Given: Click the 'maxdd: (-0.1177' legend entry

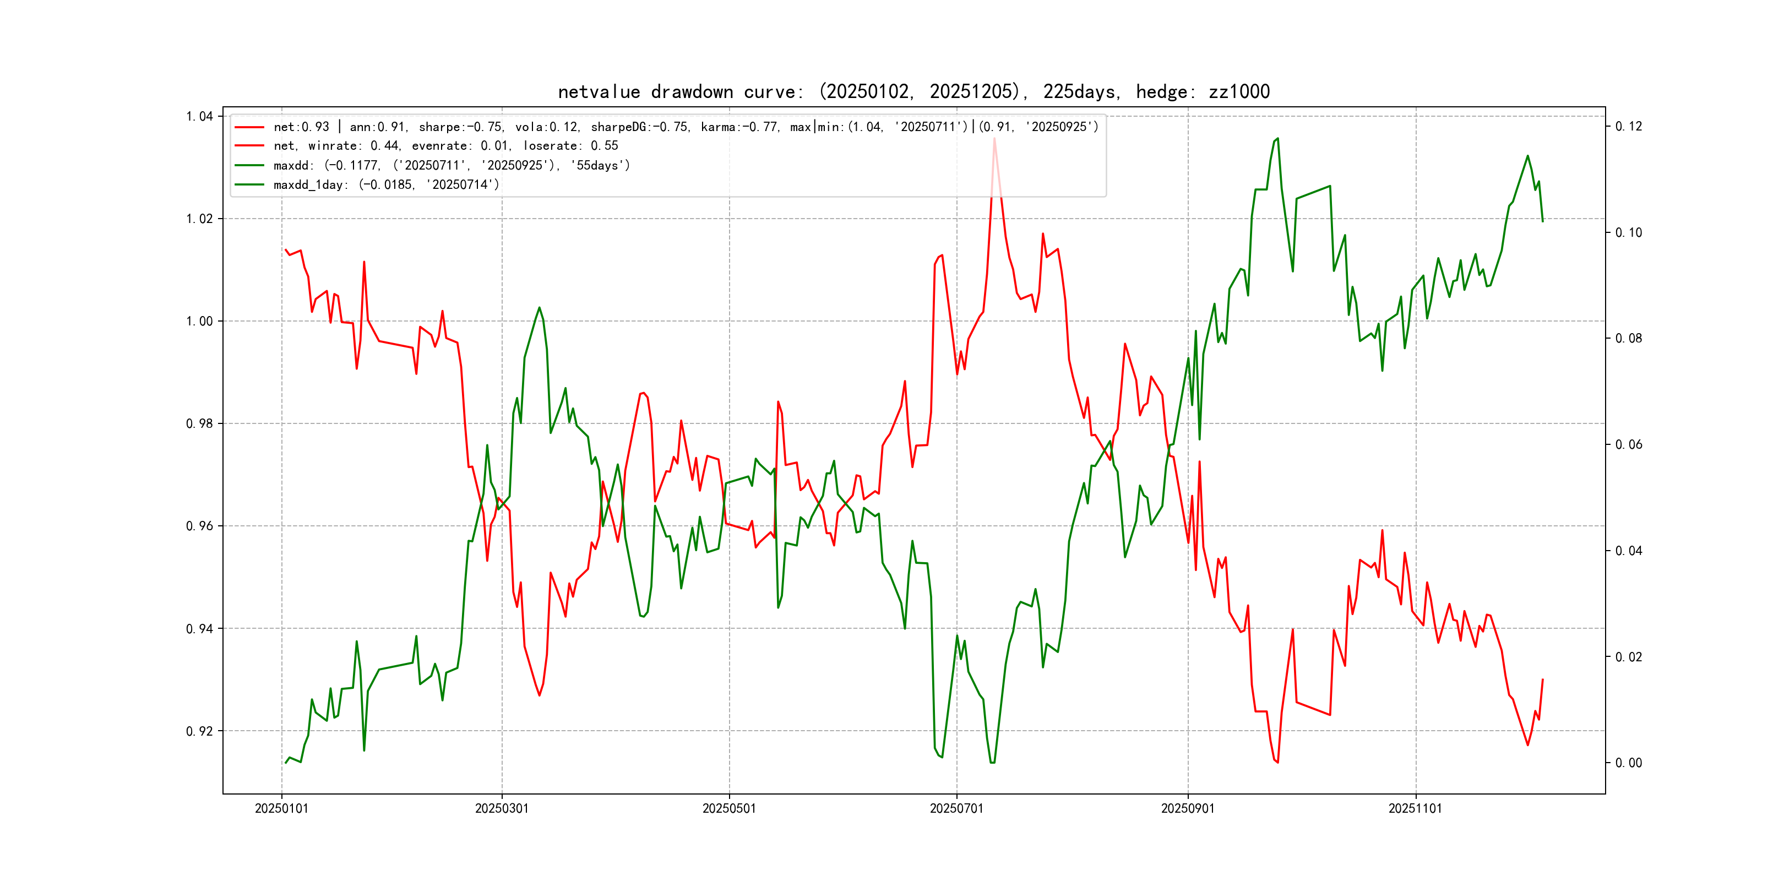Looking at the screenshot, I should tap(452, 165).
